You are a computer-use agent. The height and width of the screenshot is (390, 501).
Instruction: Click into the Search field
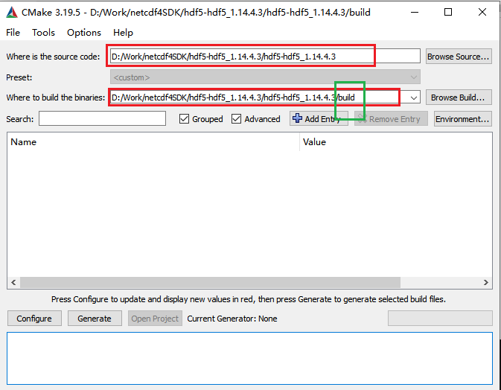click(x=102, y=118)
